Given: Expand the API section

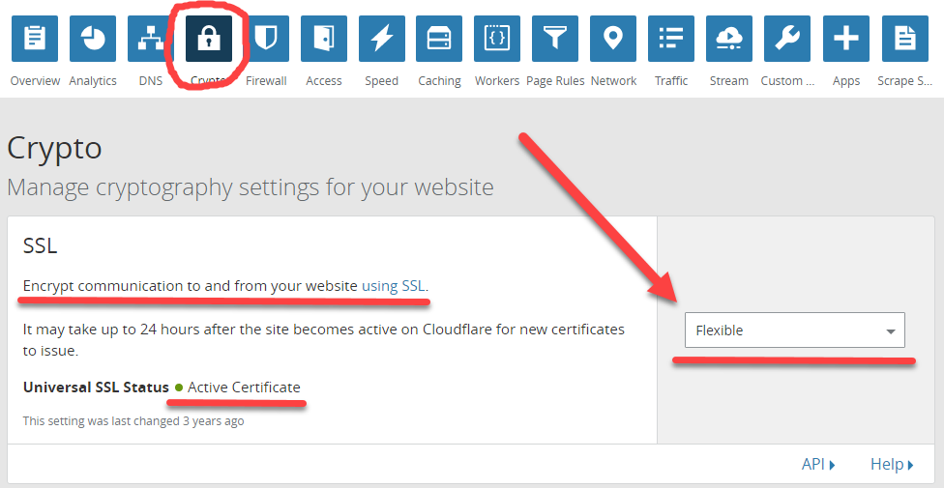Looking at the screenshot, I should tap(818, 465).
